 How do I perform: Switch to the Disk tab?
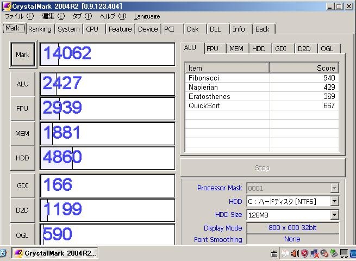click(x=193, y=29)
